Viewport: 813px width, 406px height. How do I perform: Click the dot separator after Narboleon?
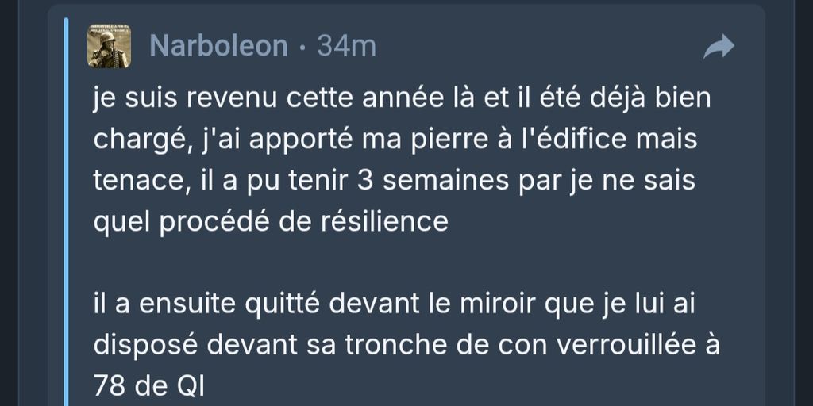[x=302, y=48]
